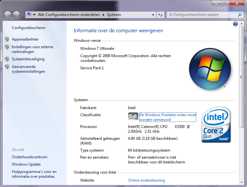Open 'De Windows Prestatie-index moet worden vernieuwd' link
The height and width of the screenshot is (187, 247).
click(168, 117)
